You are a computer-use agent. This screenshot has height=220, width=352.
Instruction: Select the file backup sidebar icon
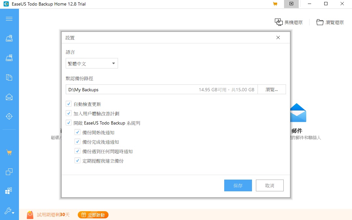9,78
